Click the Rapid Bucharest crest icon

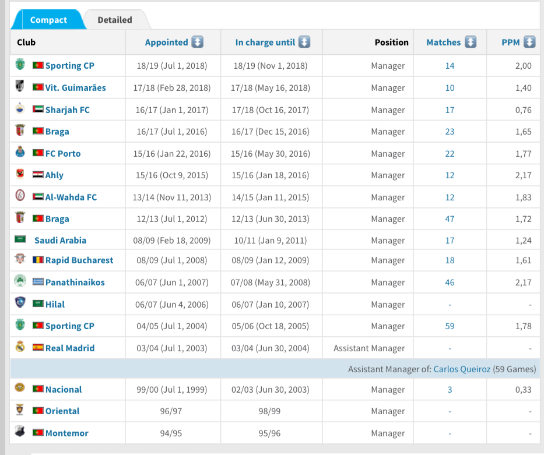(x=20, y=259)
